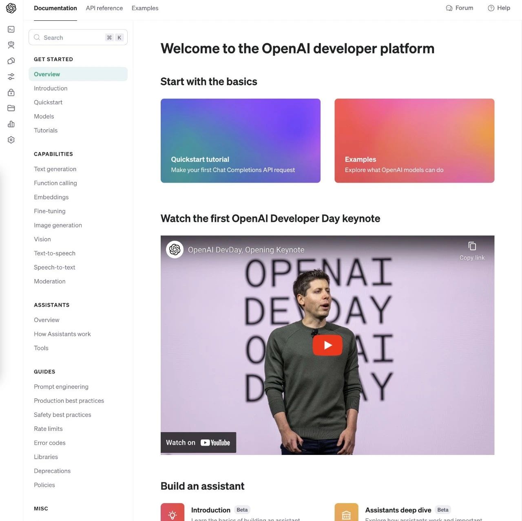
Task: Focus the Search input field
Action: [x=78, y=38]
